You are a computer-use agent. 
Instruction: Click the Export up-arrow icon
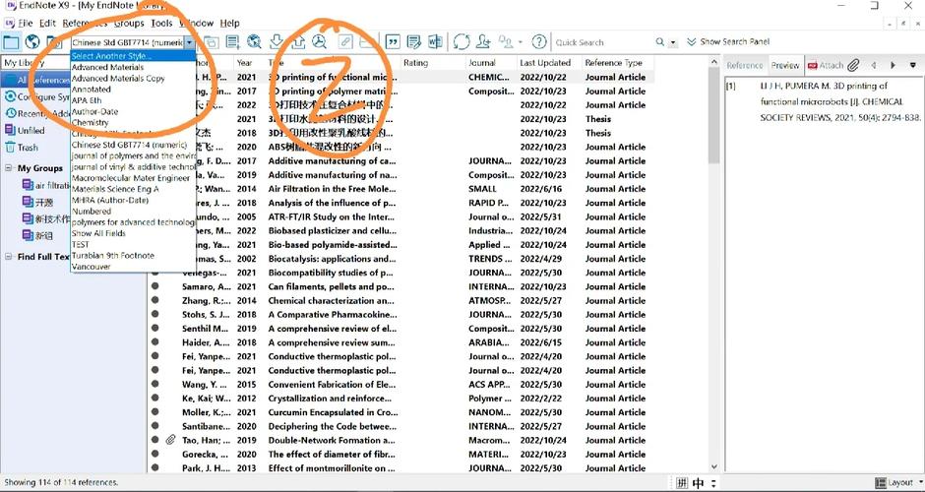point(298,42)
